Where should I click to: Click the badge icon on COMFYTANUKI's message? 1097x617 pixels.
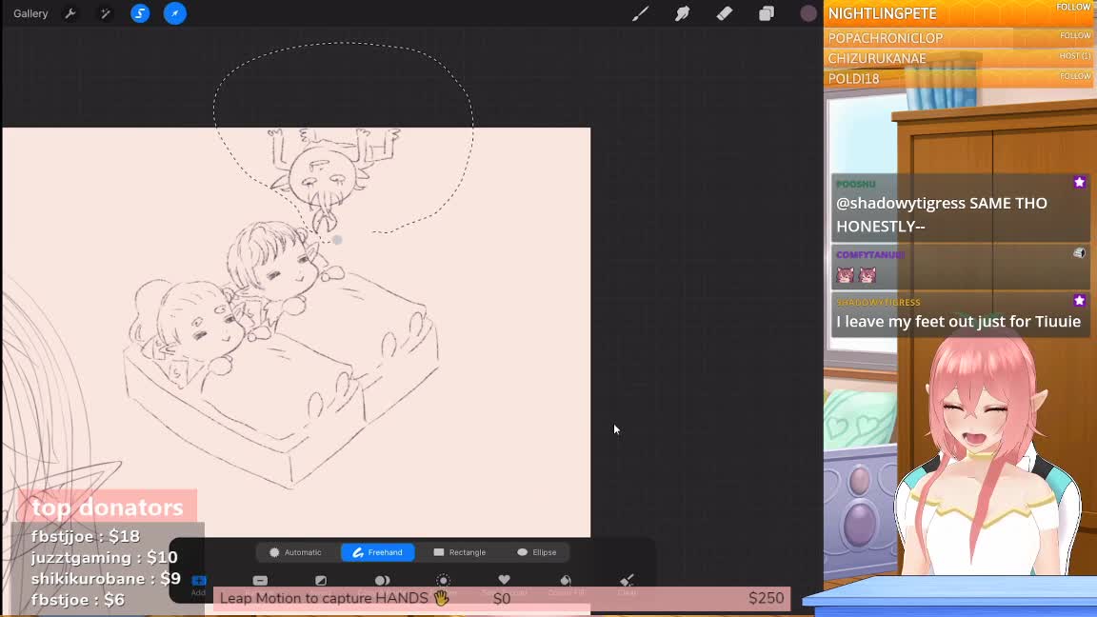coord(1080,253)
